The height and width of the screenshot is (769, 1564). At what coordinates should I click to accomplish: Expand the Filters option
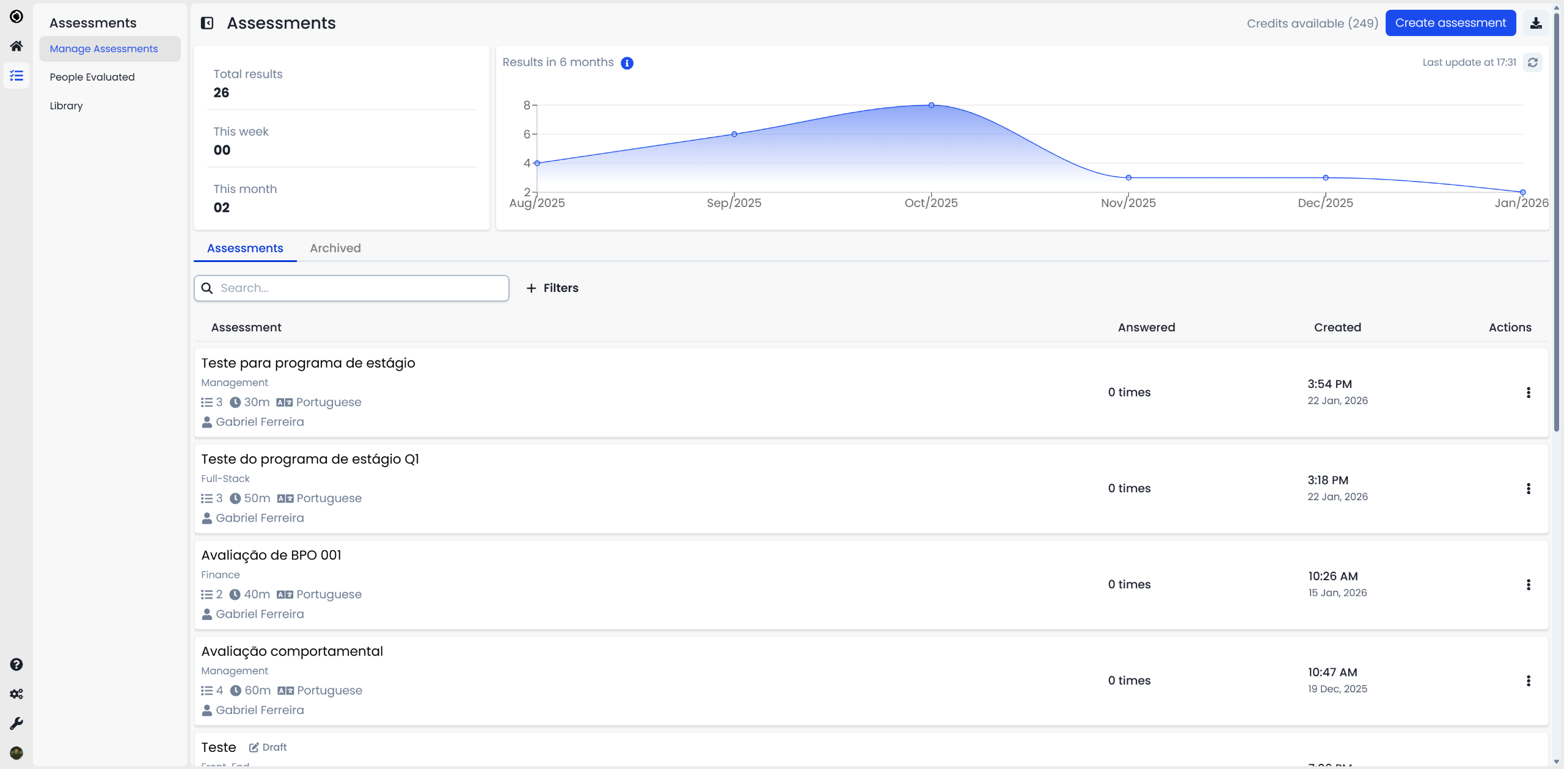[x=552, y=288]
